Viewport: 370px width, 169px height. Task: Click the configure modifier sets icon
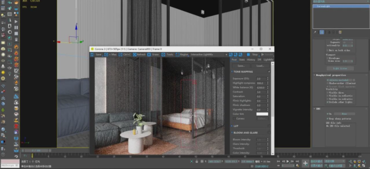click(340, 32)
